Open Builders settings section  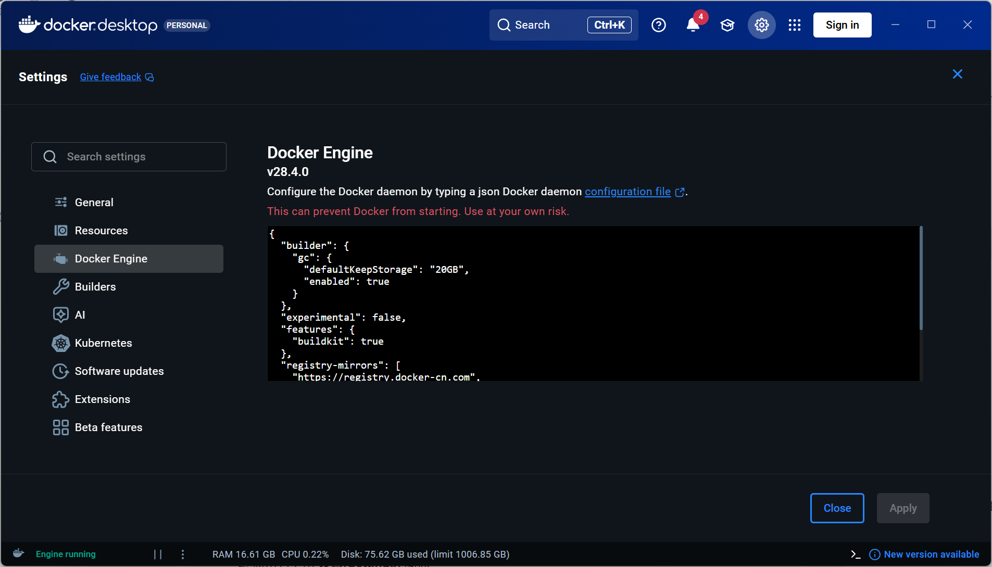[x=129, y=286]
